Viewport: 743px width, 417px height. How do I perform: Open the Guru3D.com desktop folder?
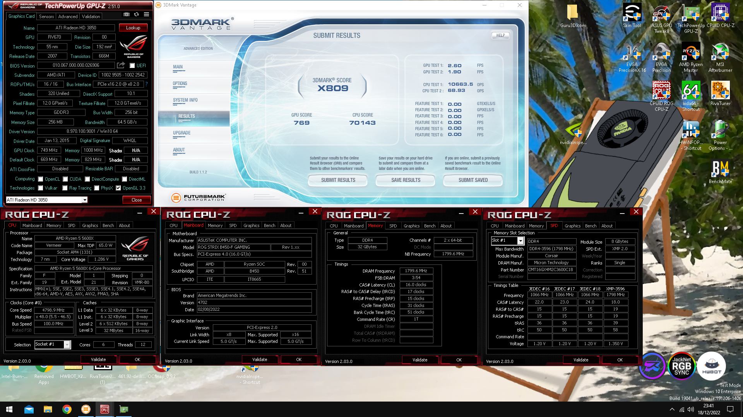tap(573, 16)
